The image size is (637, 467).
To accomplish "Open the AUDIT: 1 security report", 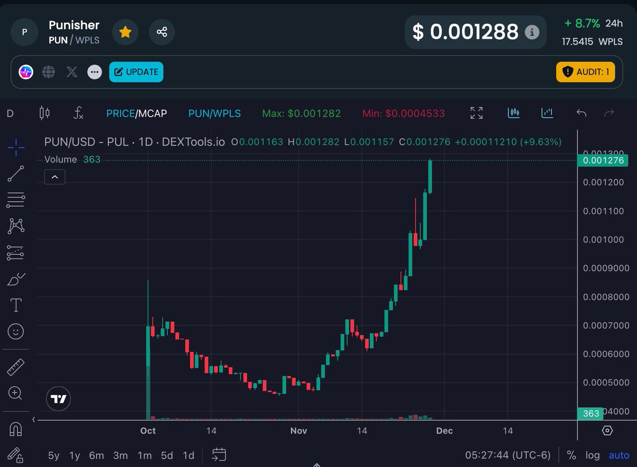I will pyautogui.click(x=586, y=72).
